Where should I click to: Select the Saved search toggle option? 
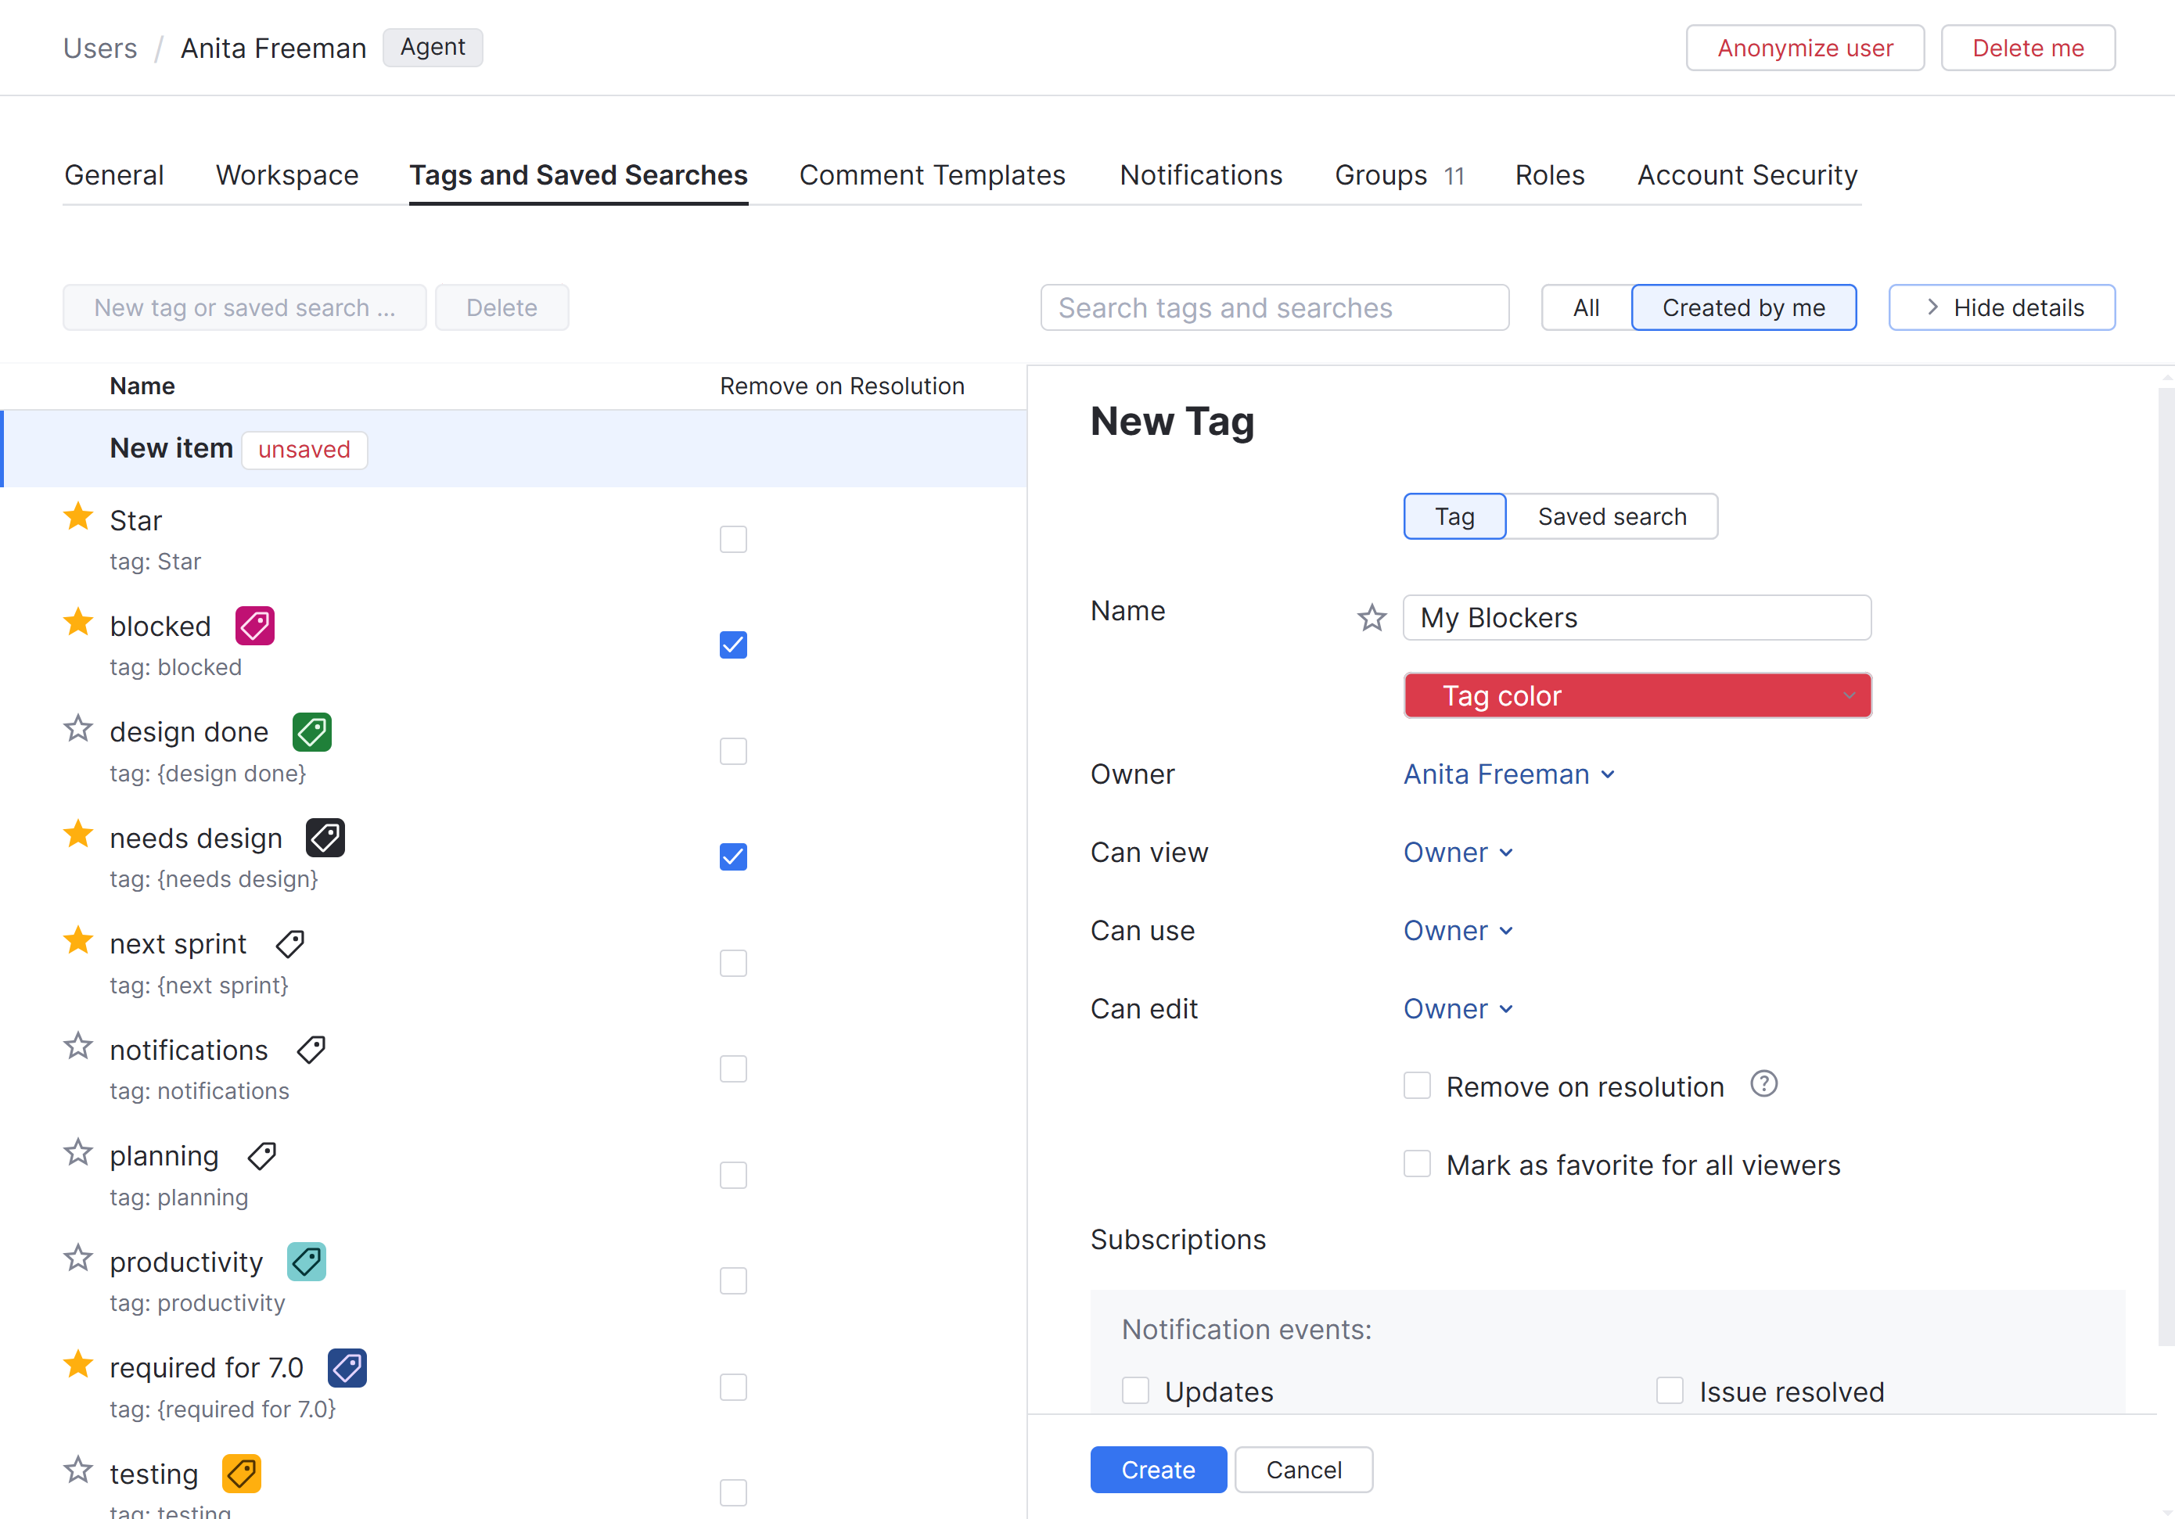tap(1612, 517)
